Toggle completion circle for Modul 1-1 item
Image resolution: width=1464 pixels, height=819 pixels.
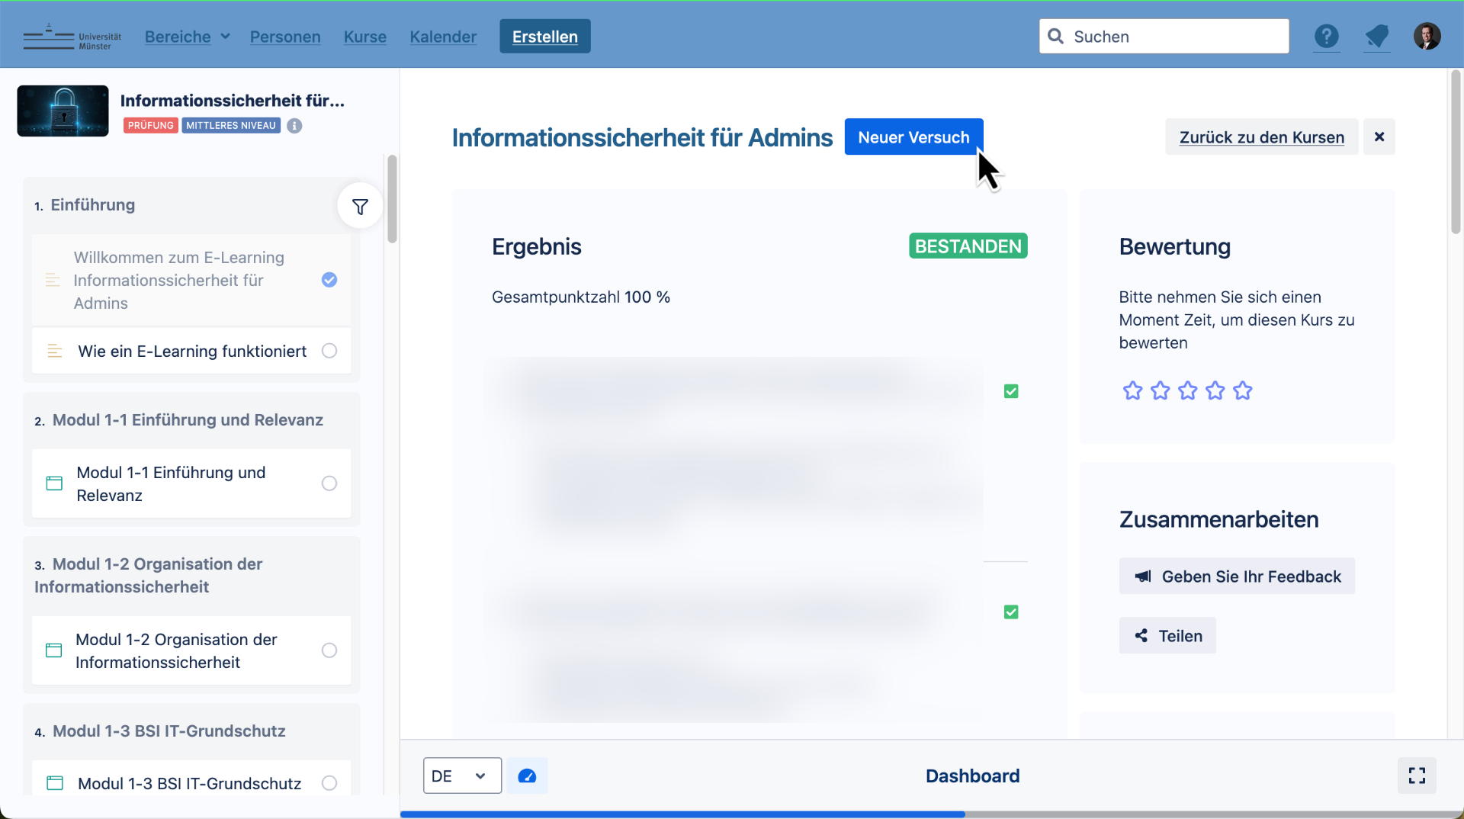[x=329, y=483]
